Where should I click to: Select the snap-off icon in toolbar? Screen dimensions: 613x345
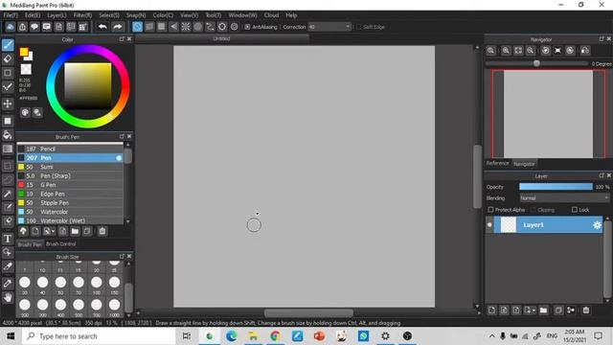pos(137,27)
